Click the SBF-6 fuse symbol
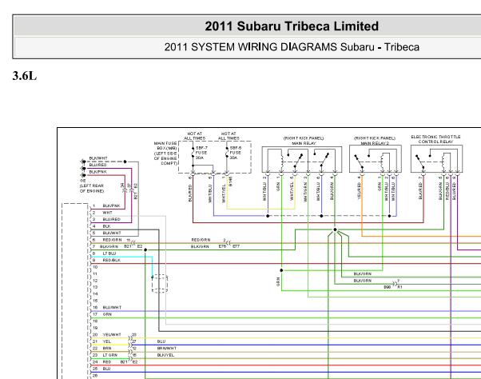Image resolution: width=481 pixels, height=379 pixels. pos(227,152)
